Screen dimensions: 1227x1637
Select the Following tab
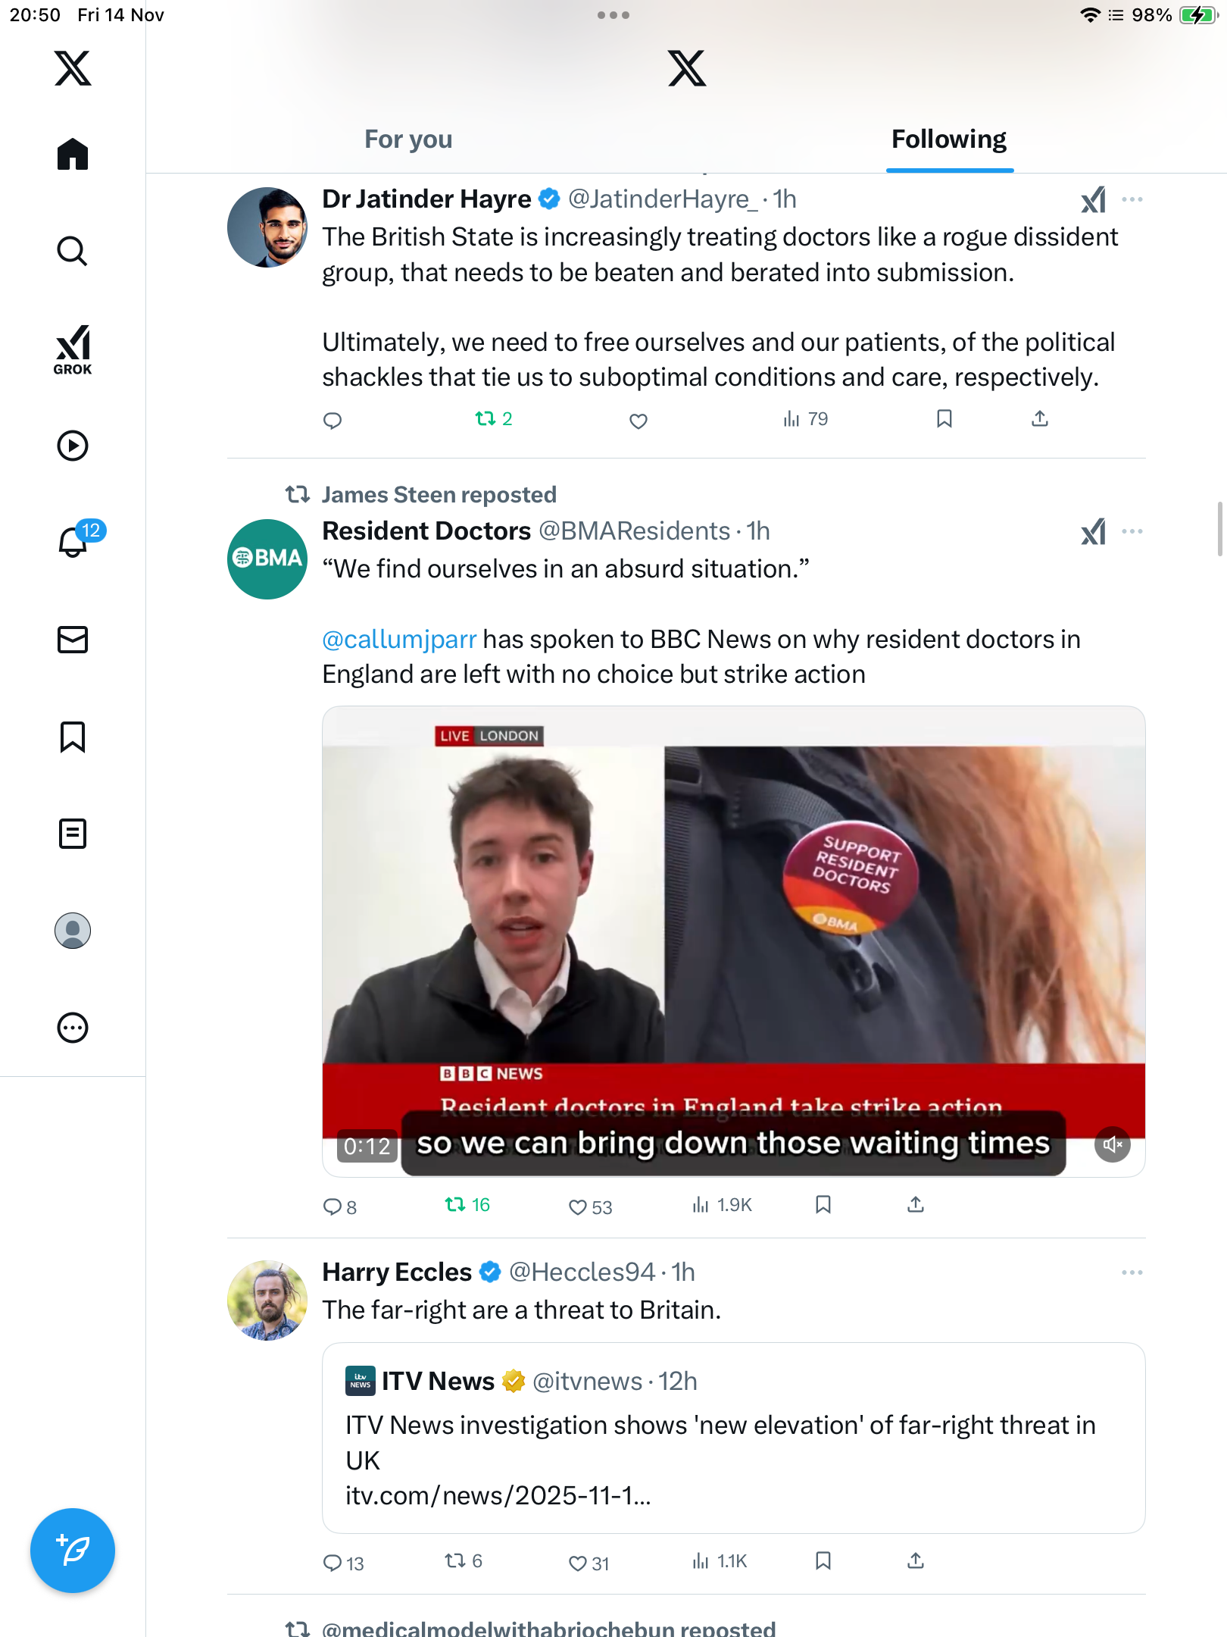point(948,139)
